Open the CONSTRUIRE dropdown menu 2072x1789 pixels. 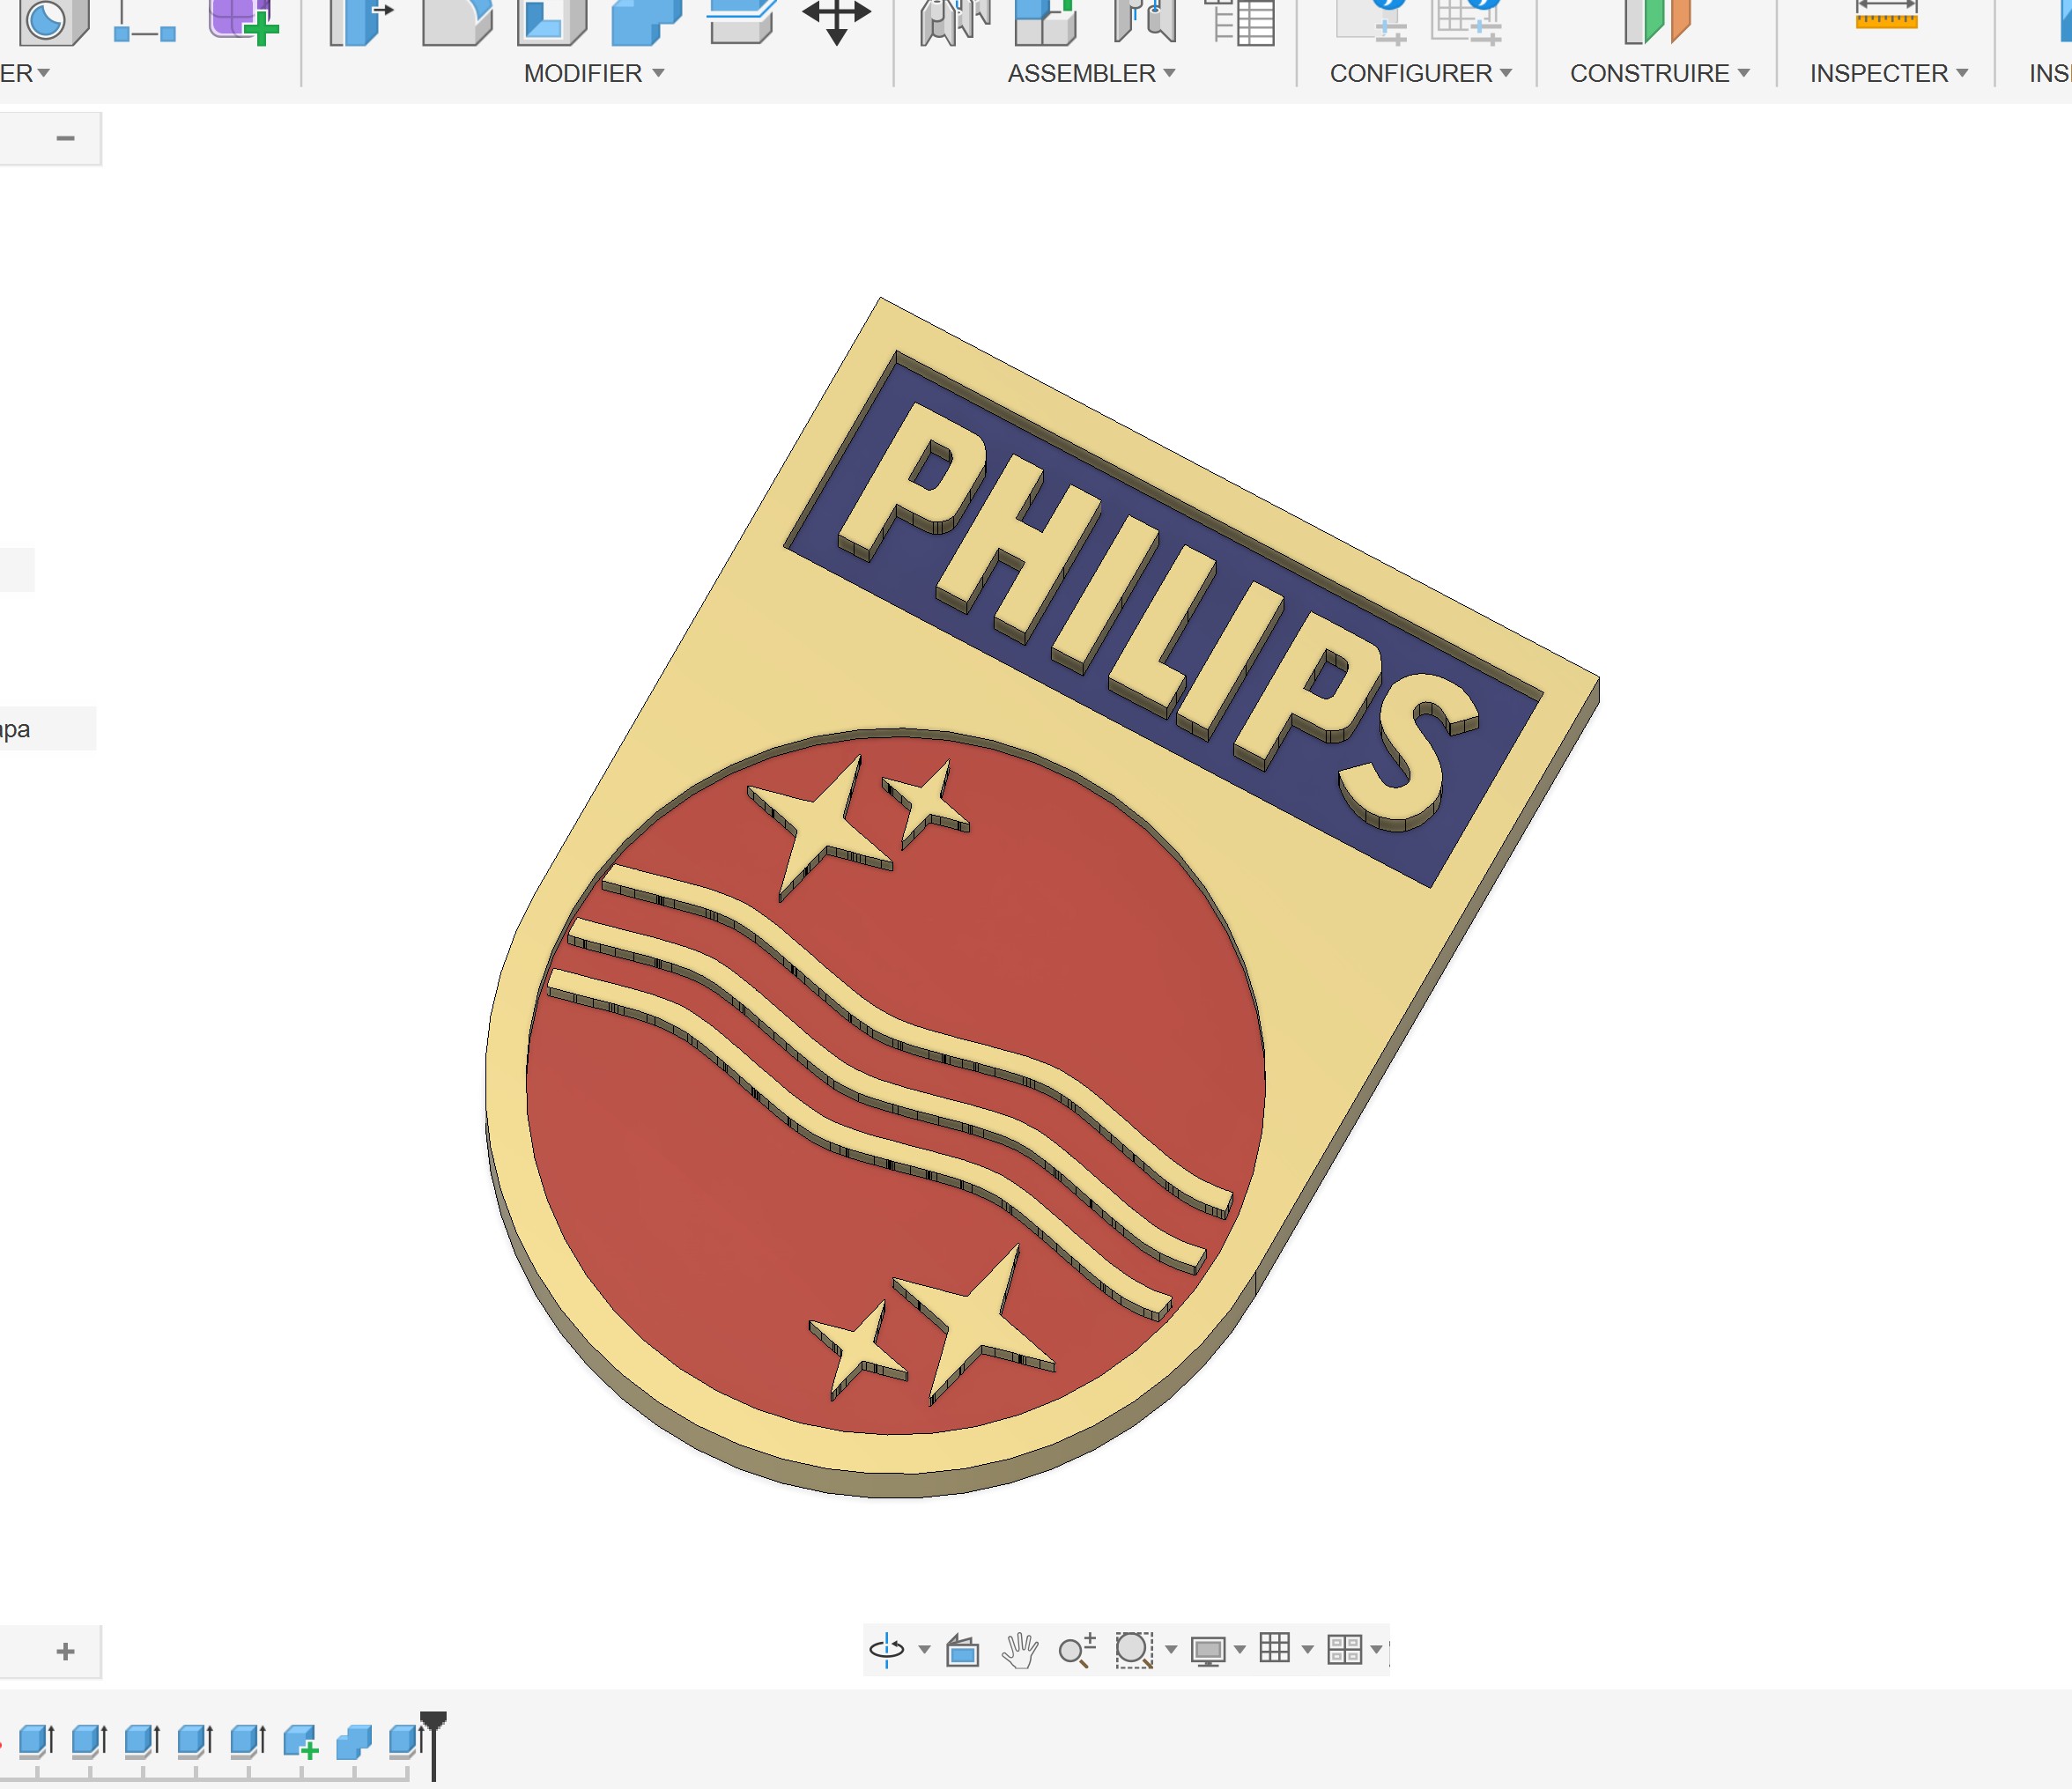point(1659,73)
